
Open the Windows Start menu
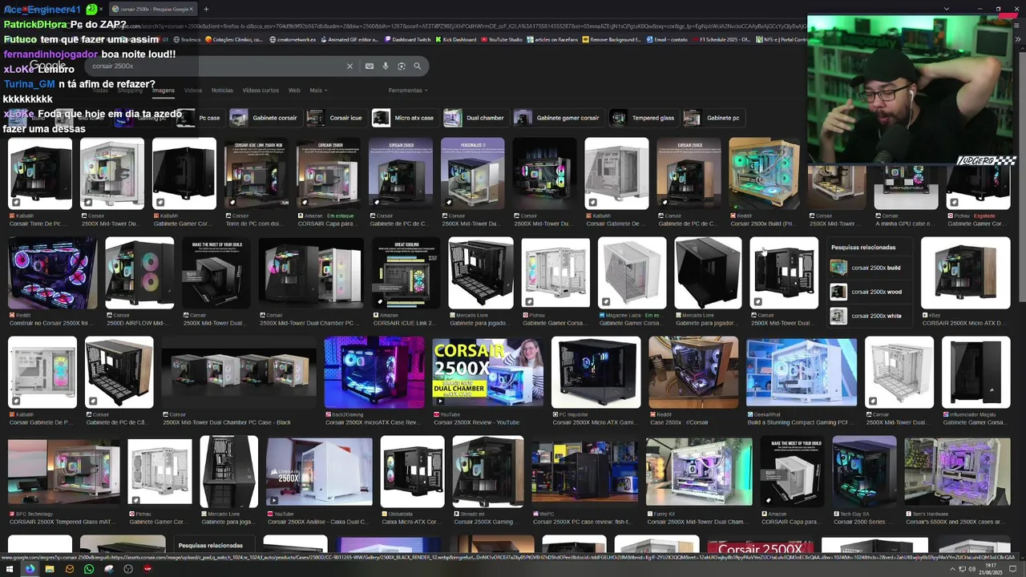[10, 569]
